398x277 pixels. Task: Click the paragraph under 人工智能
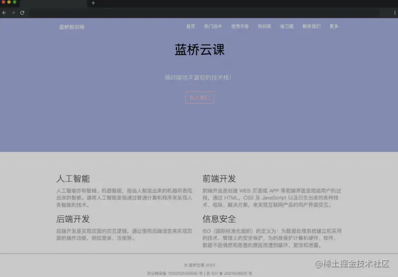[x=124, y=198]
